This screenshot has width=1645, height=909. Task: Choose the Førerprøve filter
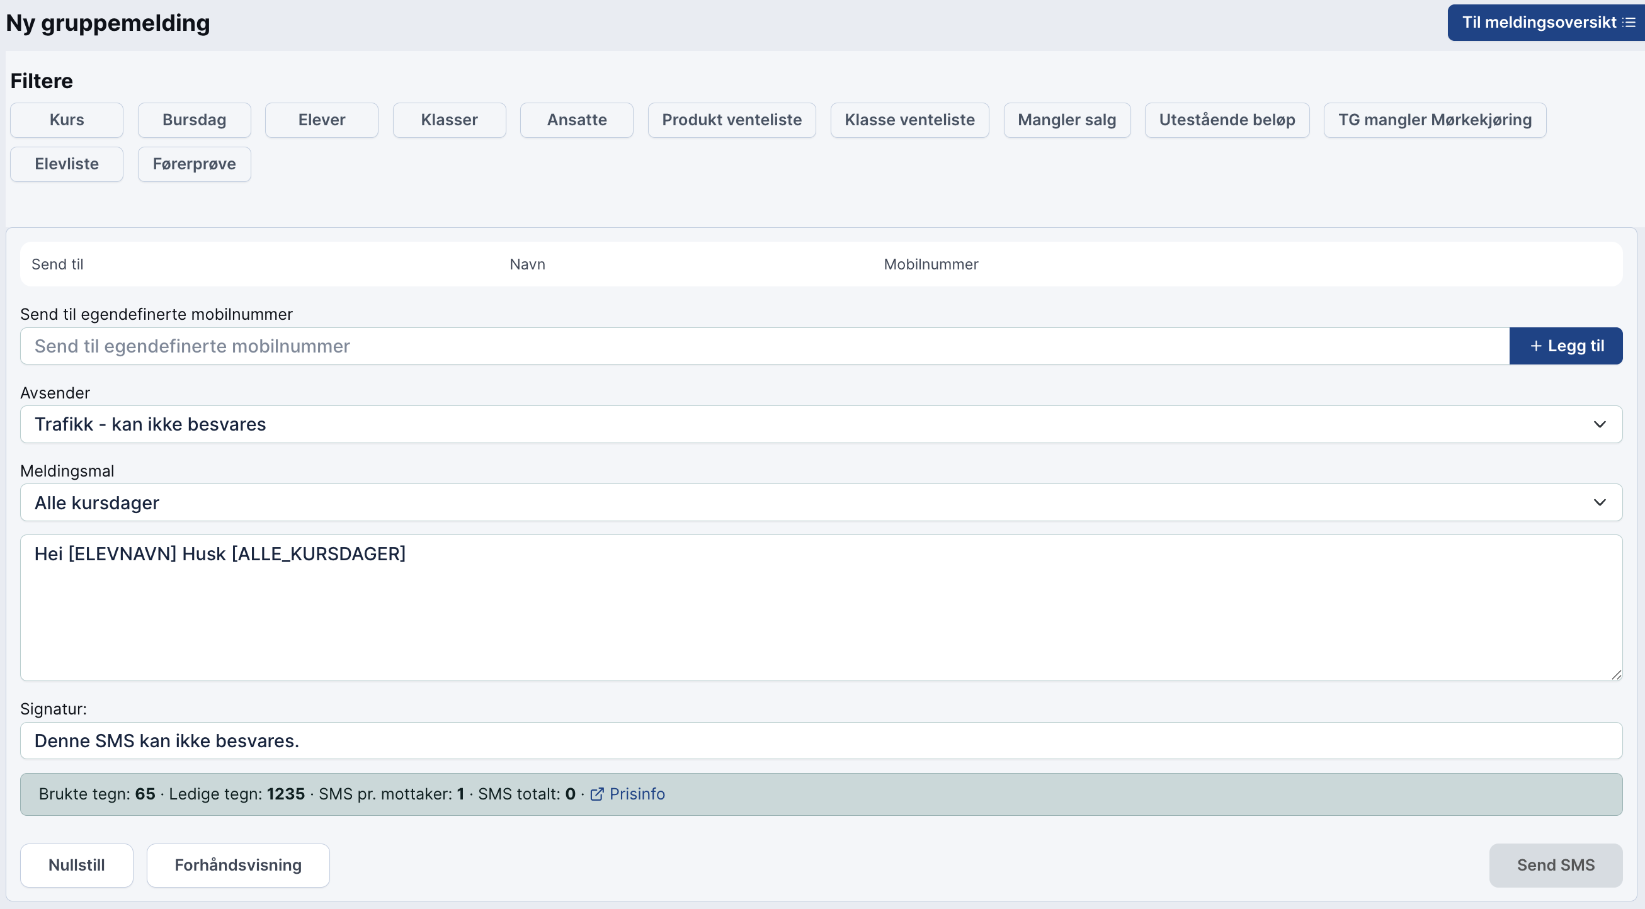pos(194,164)
